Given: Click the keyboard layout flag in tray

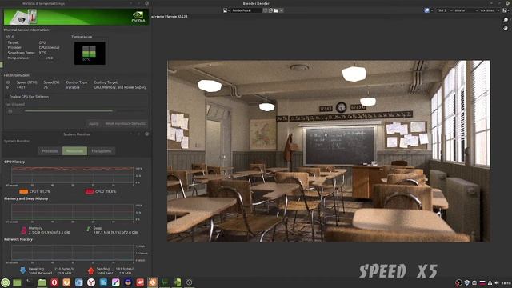Looking at the screenshot, I should click(482, 282).
